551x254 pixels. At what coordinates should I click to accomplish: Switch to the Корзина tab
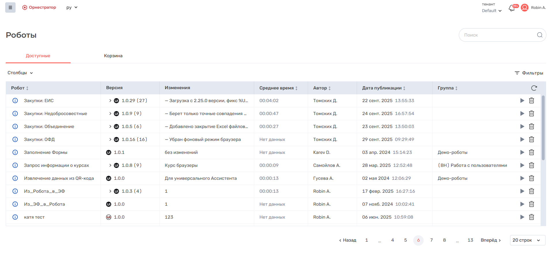(x=113, y=56)
